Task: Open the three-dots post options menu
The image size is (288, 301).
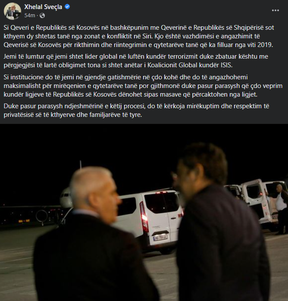Action: 275,10
